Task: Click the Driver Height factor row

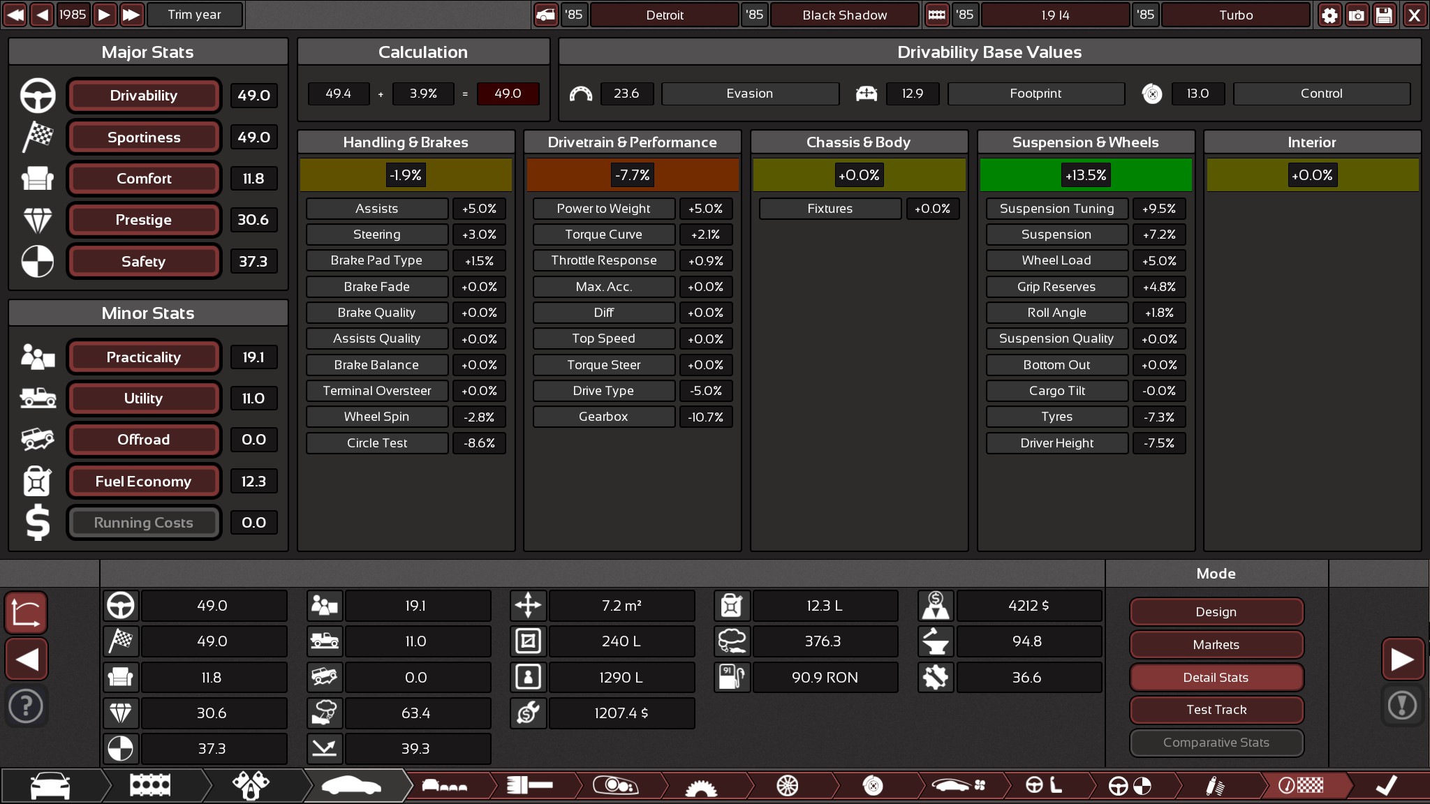Action: pyautogui.click(x=1086, y=443)
